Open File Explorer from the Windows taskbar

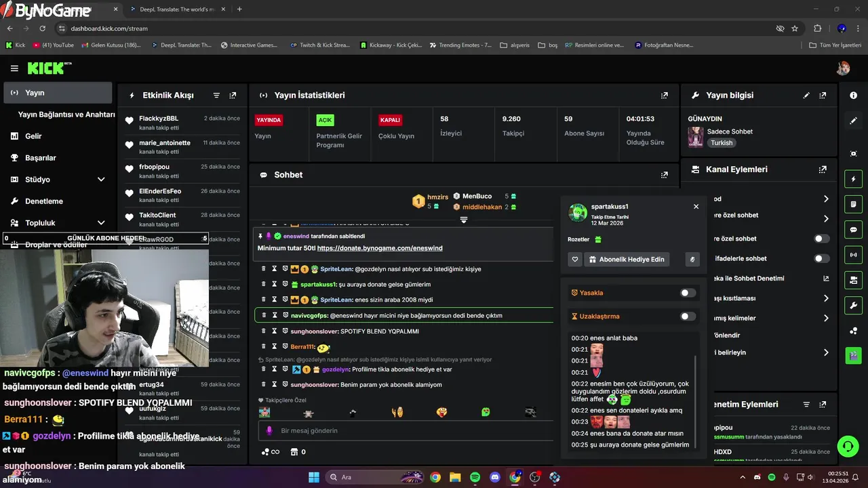click(455, 477)
